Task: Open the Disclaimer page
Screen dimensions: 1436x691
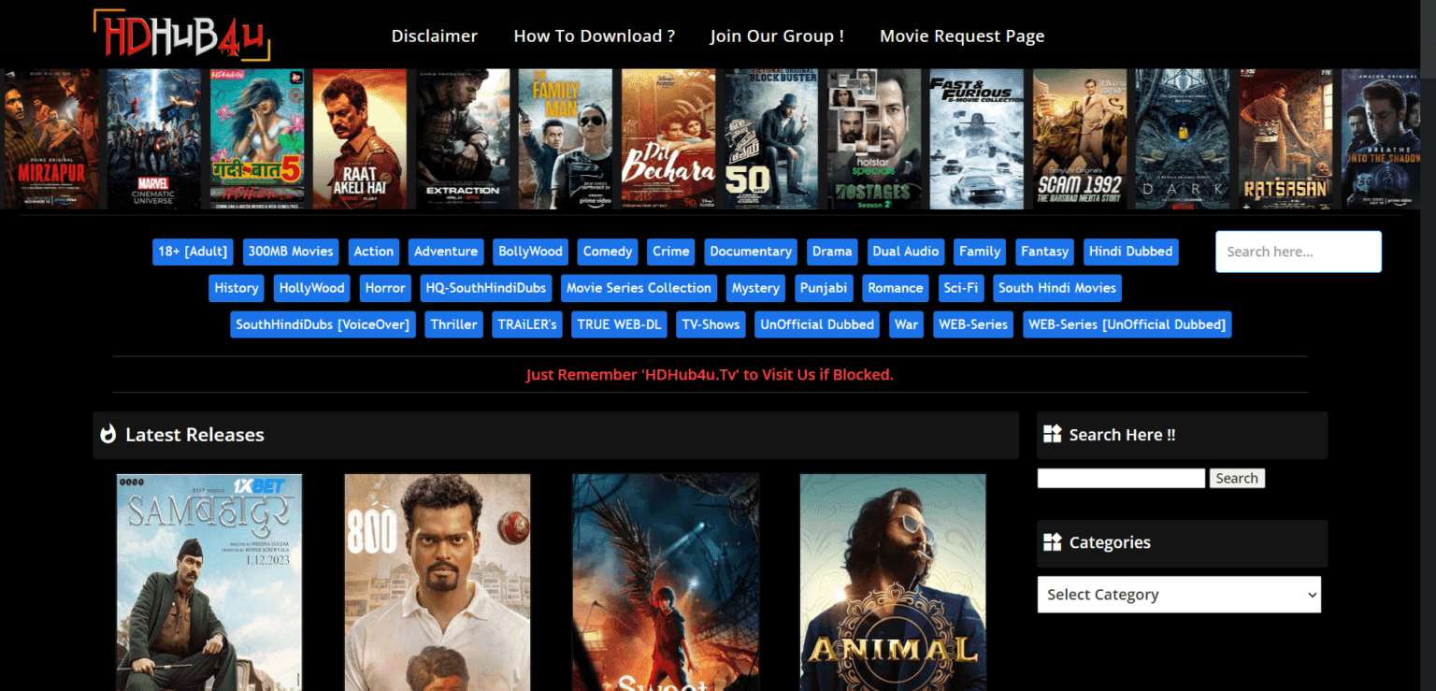Action: (x=435, y=36)
